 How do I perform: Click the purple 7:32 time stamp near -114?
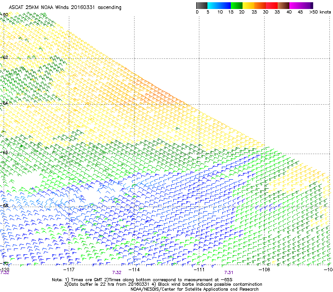click(x=117, y=273)
